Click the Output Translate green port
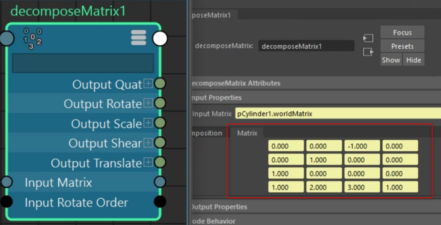The height and width of the screenshot is (225, 441). pos(160,162)
